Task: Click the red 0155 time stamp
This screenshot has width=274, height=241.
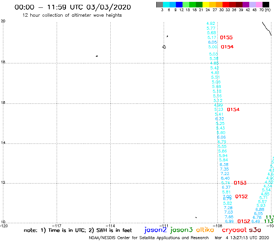Action: click(x=226, y=37)
